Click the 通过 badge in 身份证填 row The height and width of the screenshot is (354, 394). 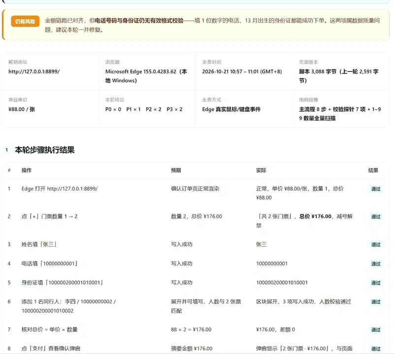click(x=376, y=283)
